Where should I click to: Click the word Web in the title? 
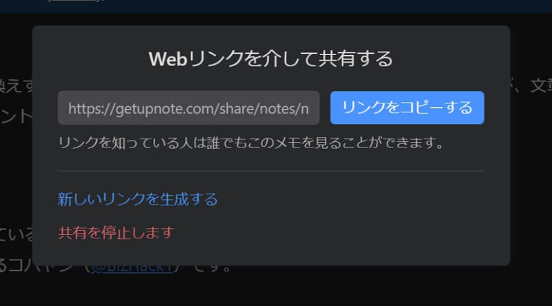coord(168,59)
